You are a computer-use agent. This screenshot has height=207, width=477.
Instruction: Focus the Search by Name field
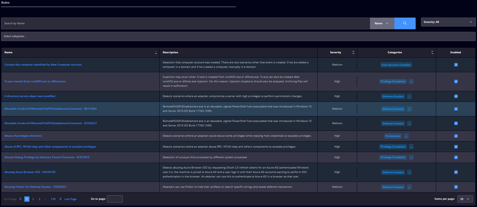(185, 23)
